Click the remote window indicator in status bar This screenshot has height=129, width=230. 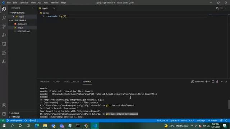(3, 120)
